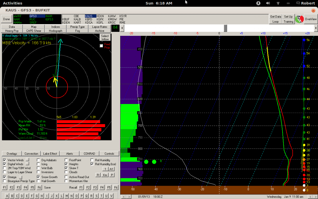Select the NAM model
Screen dimensions: 318x199
(16, 19)
